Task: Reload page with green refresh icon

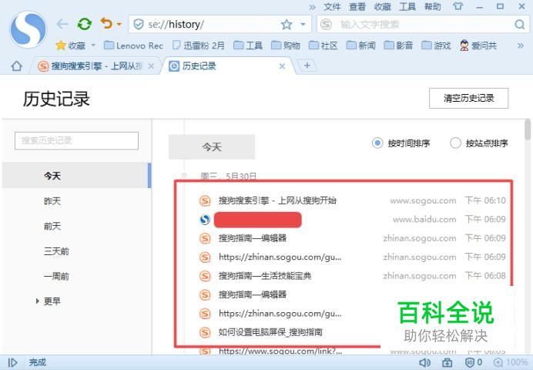Action: coord(84,24)
